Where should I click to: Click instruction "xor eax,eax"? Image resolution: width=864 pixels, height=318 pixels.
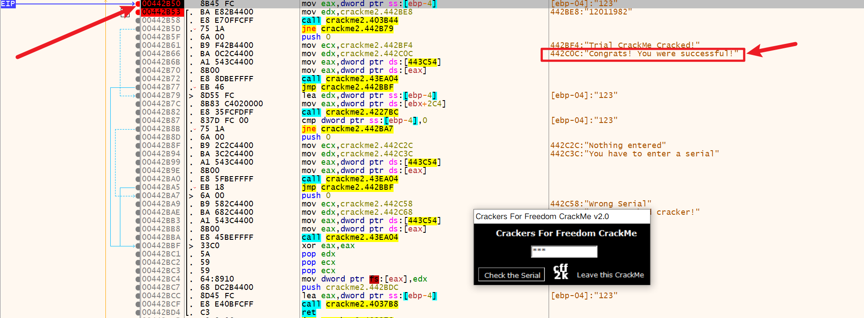[x=328, y=246]
